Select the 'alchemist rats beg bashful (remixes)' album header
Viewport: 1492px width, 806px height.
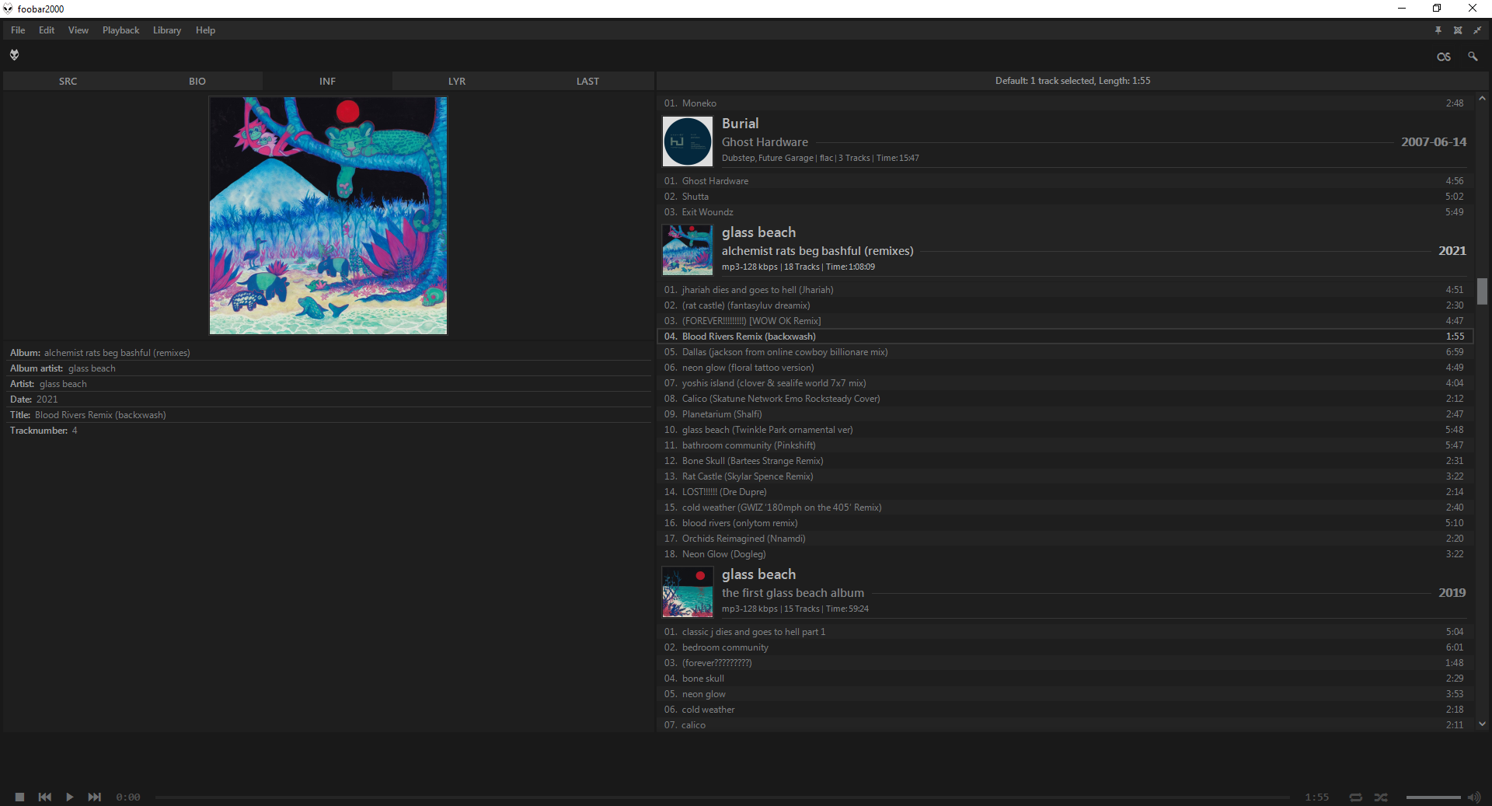tap(1065, 250)
